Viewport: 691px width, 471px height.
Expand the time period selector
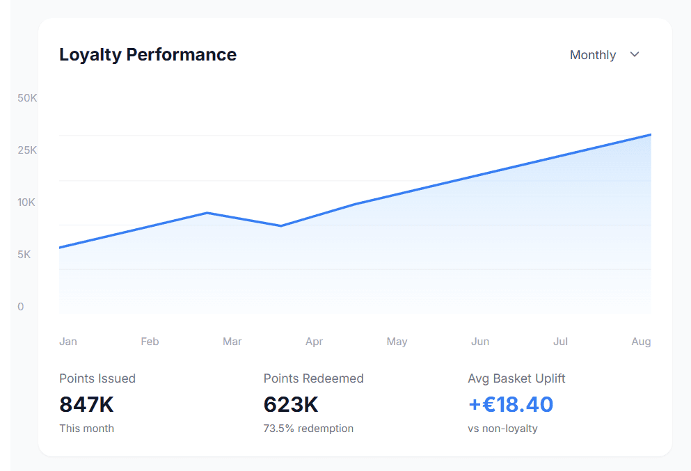coord(604,54)
